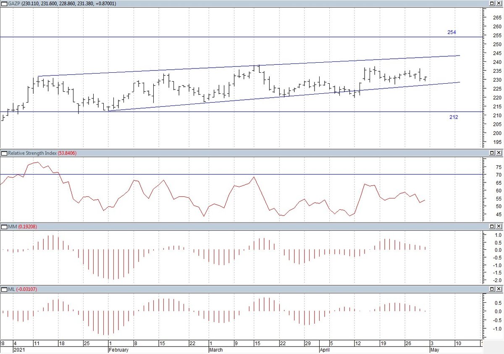Open the ML pane menu icon
Viewport: 504px width, 354px height.
click(4, 289)
